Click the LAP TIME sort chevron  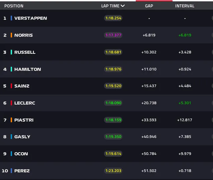tap(122, 6)
